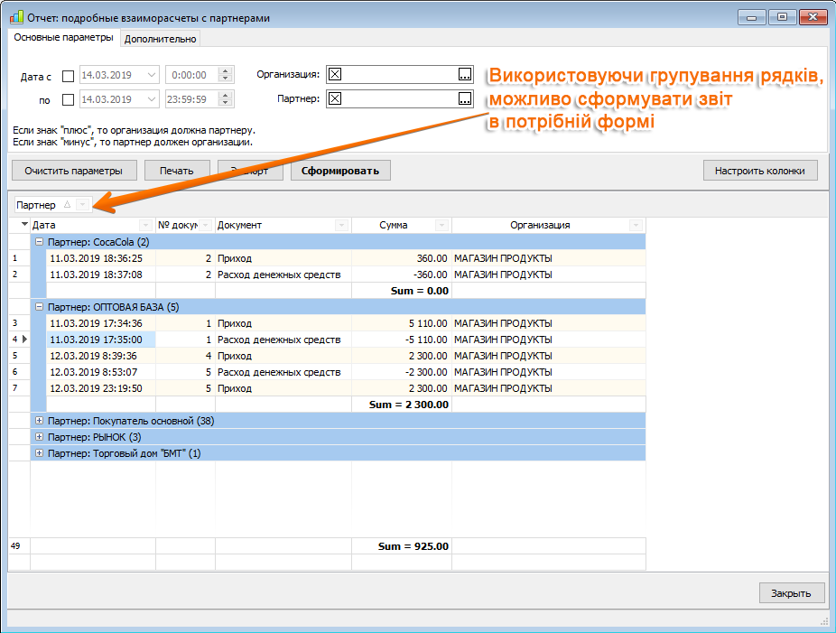Click the Sum = 2 300.00 group total
The width and height of the screenshot is (836, 633).
402,405
